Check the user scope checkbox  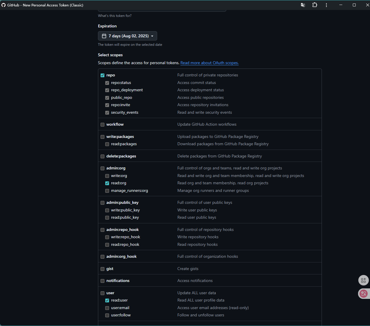pos(103,293)
